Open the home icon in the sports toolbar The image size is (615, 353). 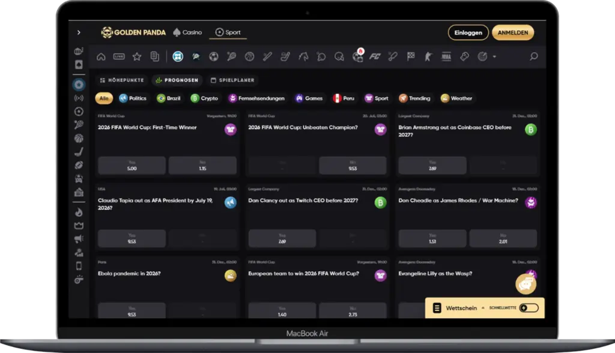(101, 56)
